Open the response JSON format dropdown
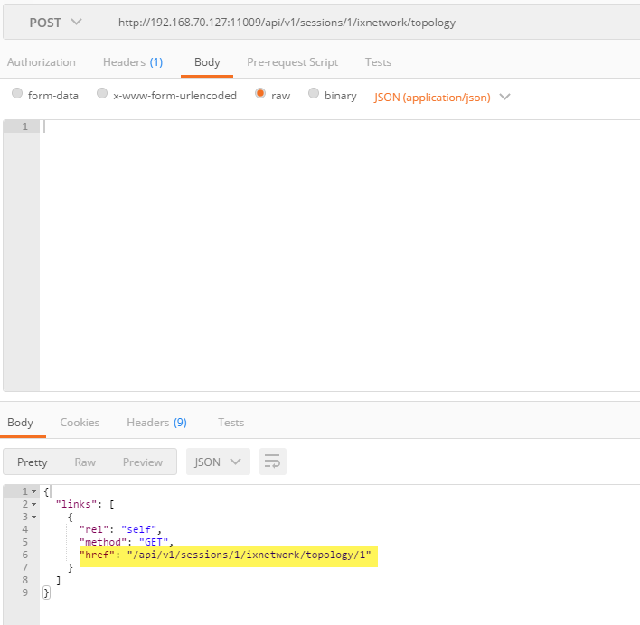The width and height of the screenshot is (640, 625). pyautogui.click(x=218, y=462)
